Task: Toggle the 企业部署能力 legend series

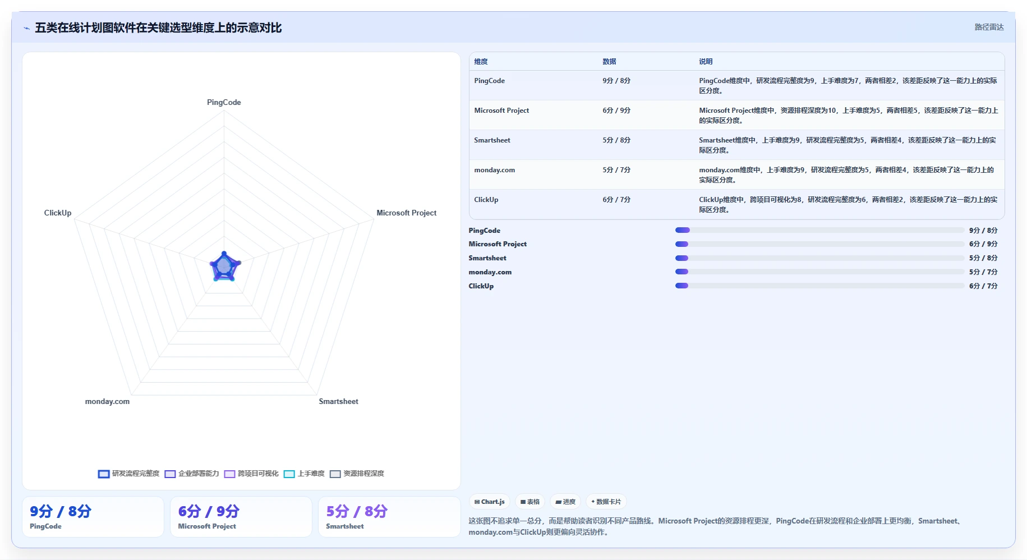Action: pyautogui.click(x=192, y=474)
